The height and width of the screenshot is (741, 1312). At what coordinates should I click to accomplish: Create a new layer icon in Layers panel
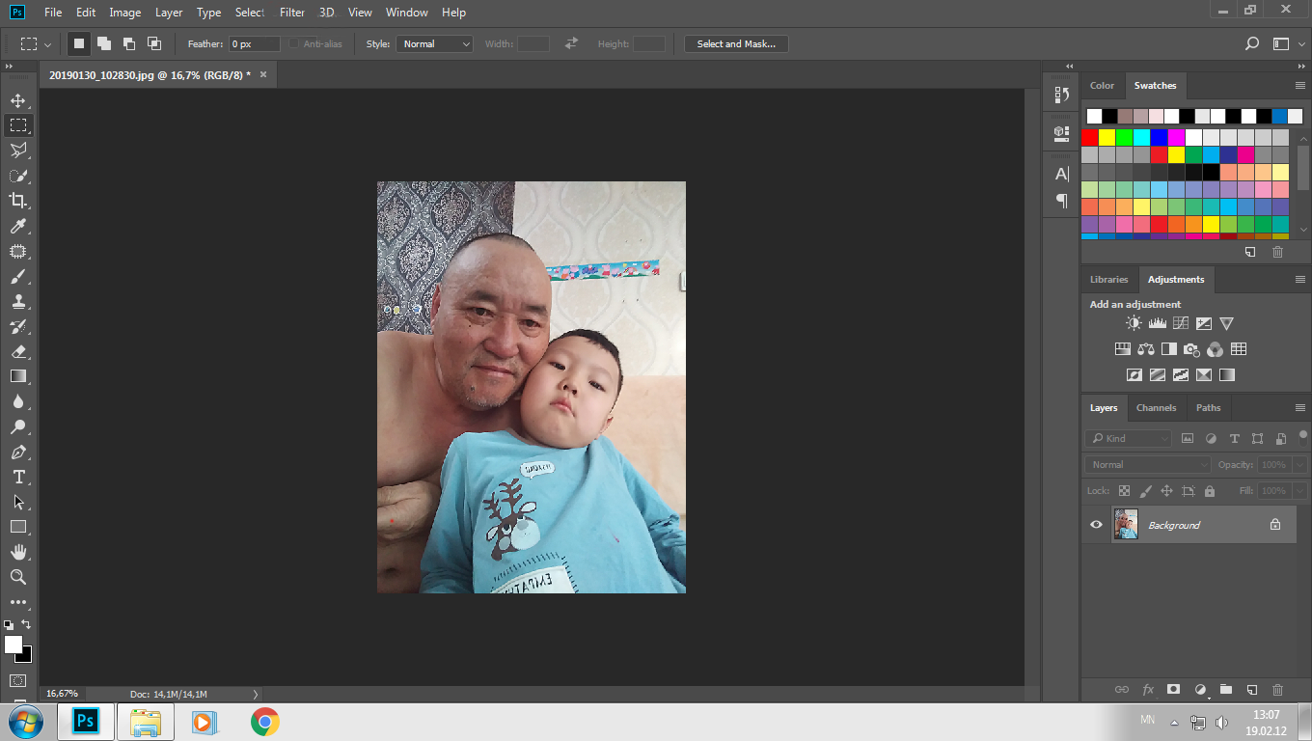(x=1251, y=690)
